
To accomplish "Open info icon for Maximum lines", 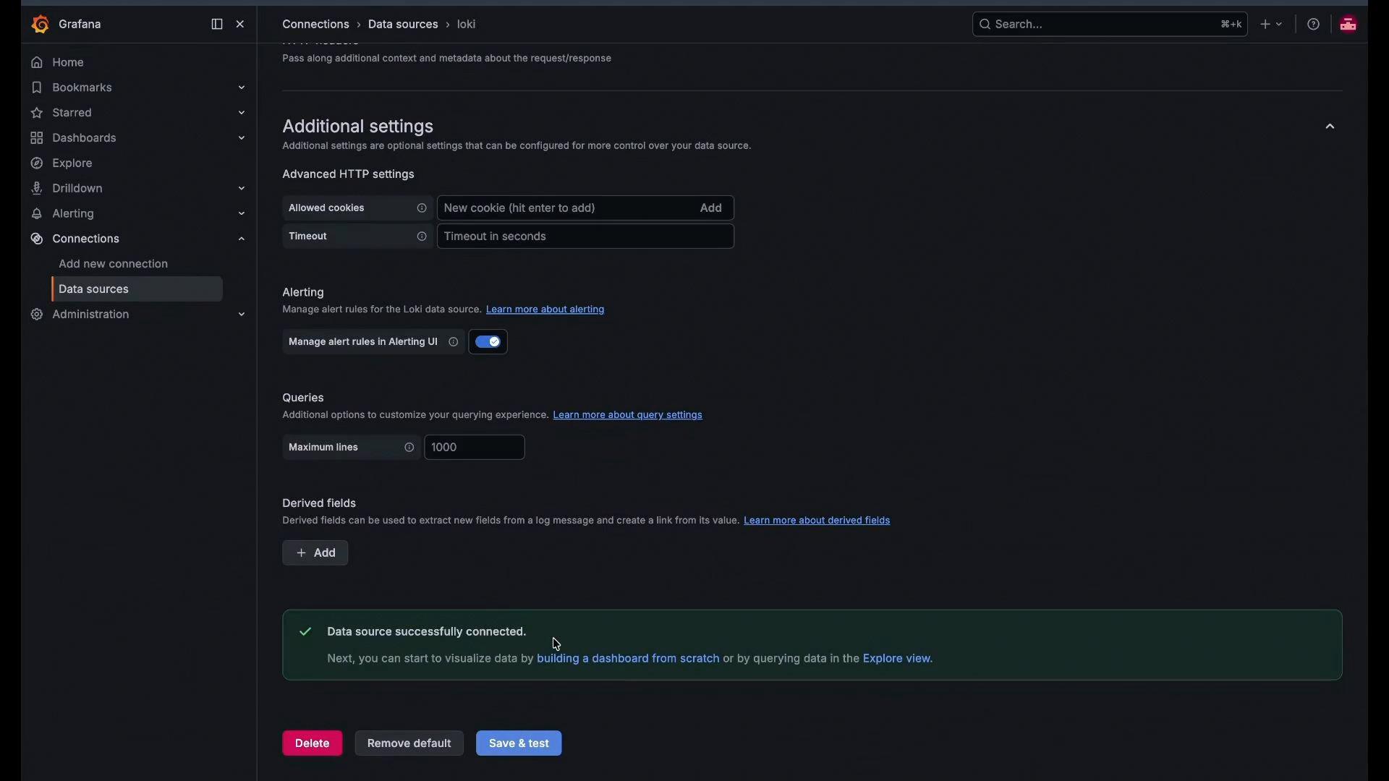I will tap(409, 448).
